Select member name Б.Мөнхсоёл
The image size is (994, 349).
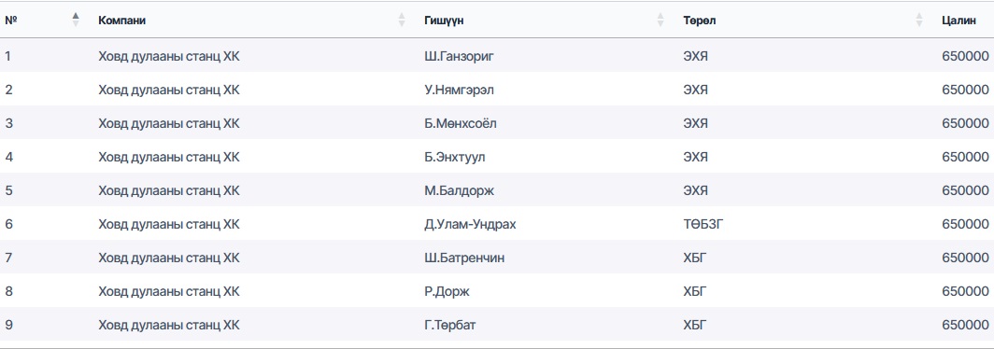point(461,123)
